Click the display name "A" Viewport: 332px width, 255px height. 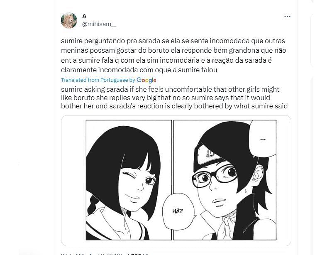tap(84, 16)
